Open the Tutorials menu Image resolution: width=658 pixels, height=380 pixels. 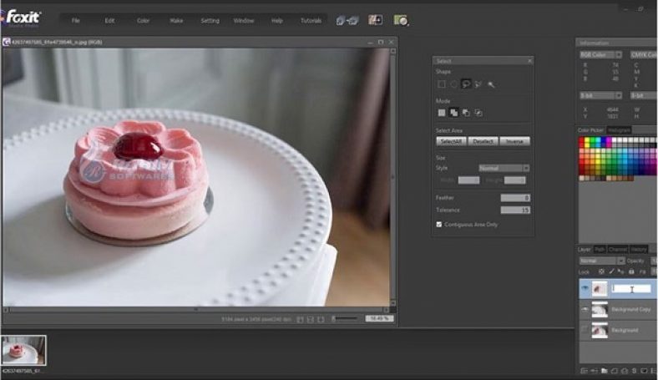pyautogui.click(x=310, y=20)
